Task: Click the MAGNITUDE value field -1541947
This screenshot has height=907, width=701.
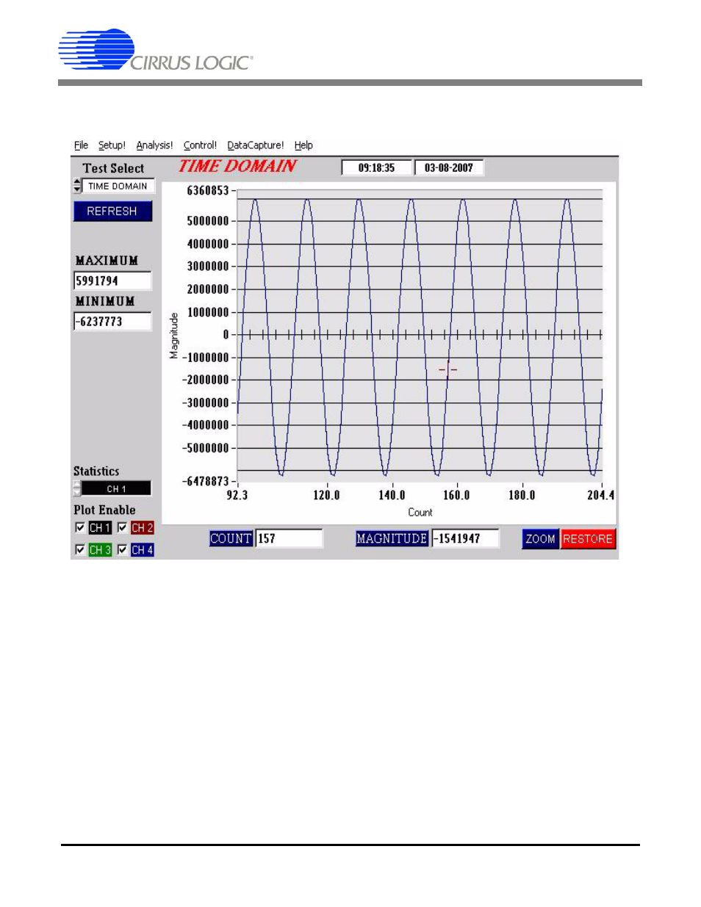Action: 465,538
